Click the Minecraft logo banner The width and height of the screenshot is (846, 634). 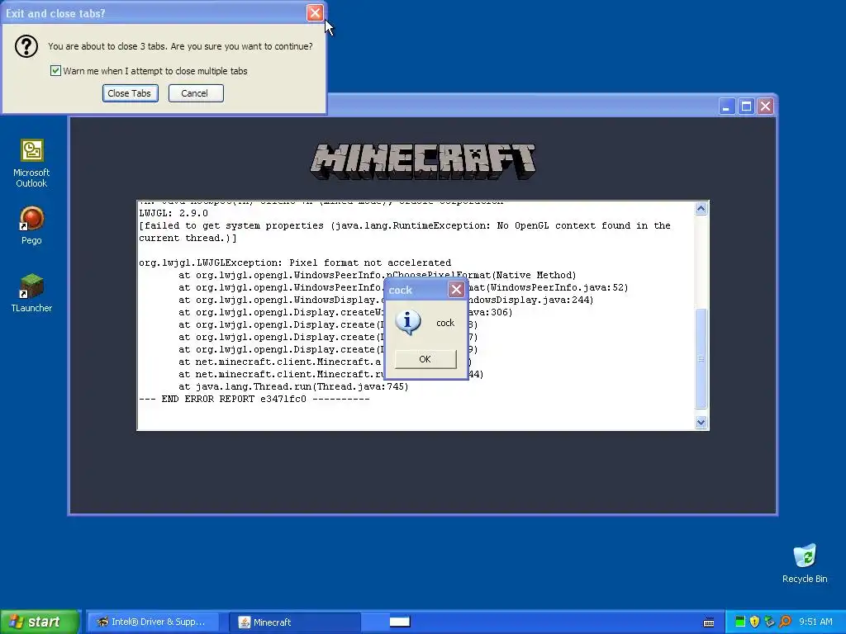(423, 161)
